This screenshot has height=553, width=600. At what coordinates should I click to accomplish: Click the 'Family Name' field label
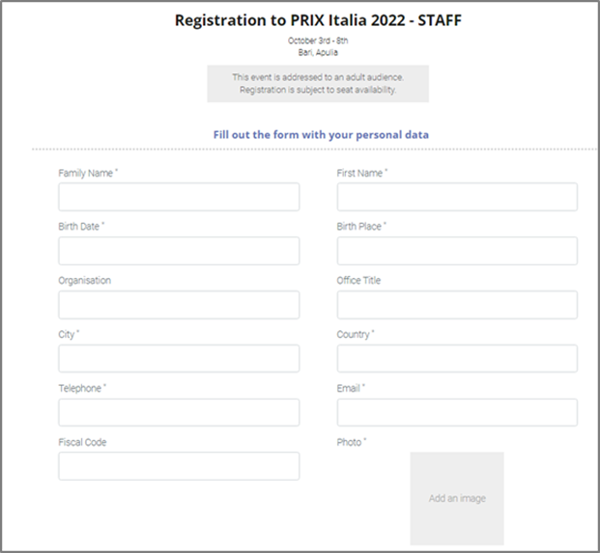(85, 173)
